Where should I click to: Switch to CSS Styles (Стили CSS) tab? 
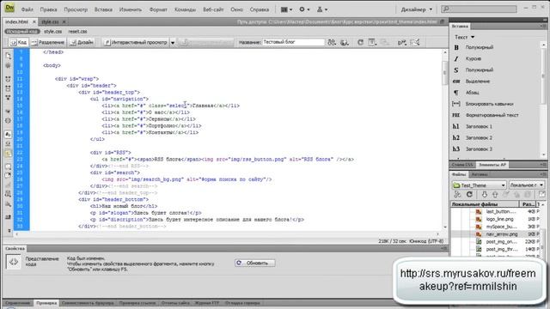(462, 165)
